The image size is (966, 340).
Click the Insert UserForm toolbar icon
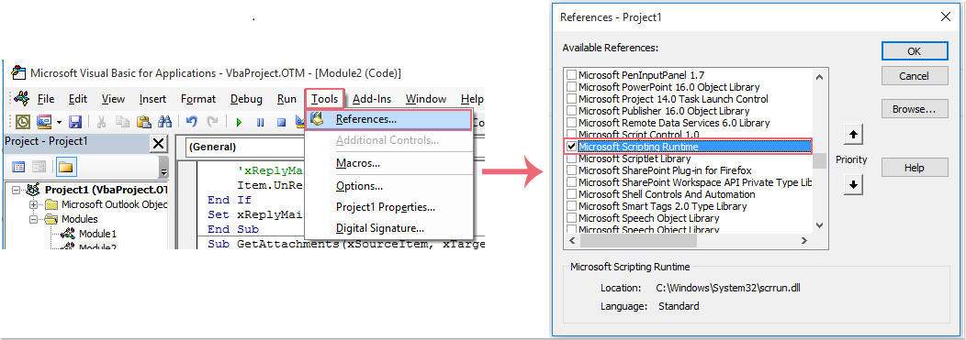click(x=44, y=121)
